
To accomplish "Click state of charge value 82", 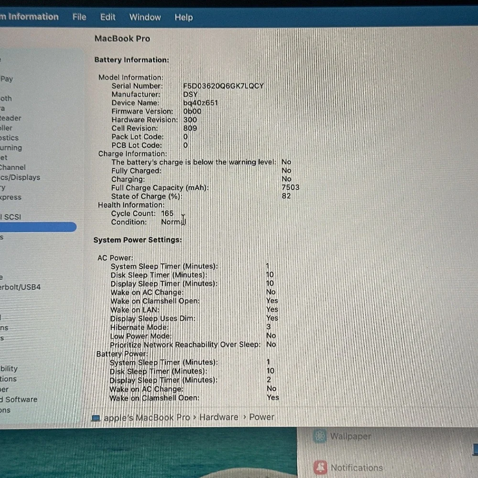I will [x=286, y=196].
